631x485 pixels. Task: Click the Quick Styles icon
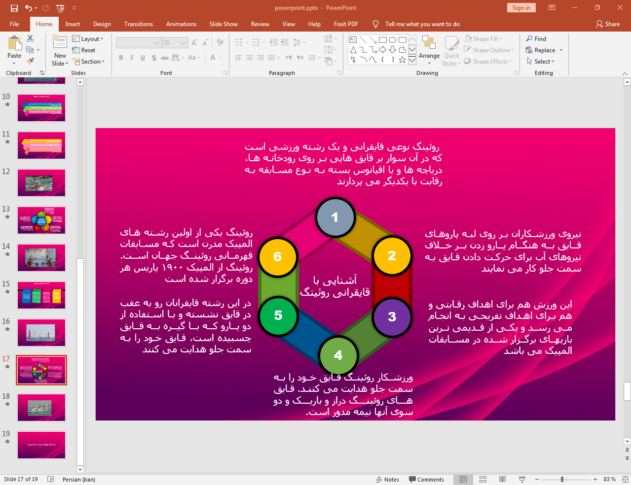[x=451, y=43]
